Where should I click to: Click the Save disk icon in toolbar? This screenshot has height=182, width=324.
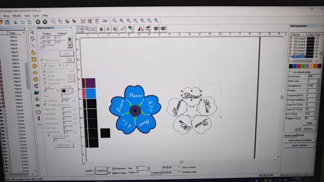click(7, 22)
